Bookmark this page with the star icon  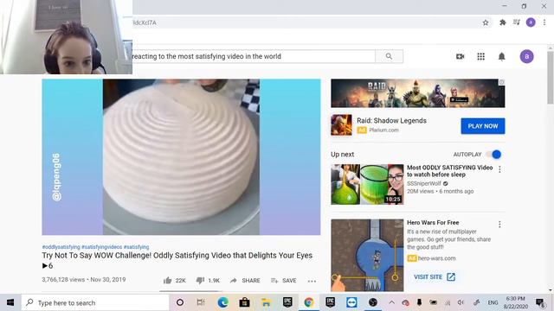(x=486, y=22)
